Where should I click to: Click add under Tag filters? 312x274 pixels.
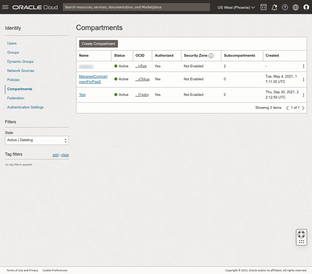(55, 155)
